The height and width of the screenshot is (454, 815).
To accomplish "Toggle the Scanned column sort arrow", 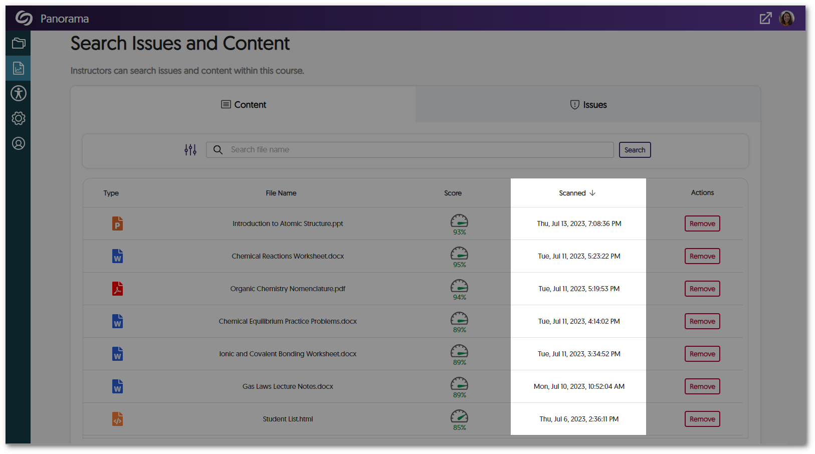I will pos(593,192).
